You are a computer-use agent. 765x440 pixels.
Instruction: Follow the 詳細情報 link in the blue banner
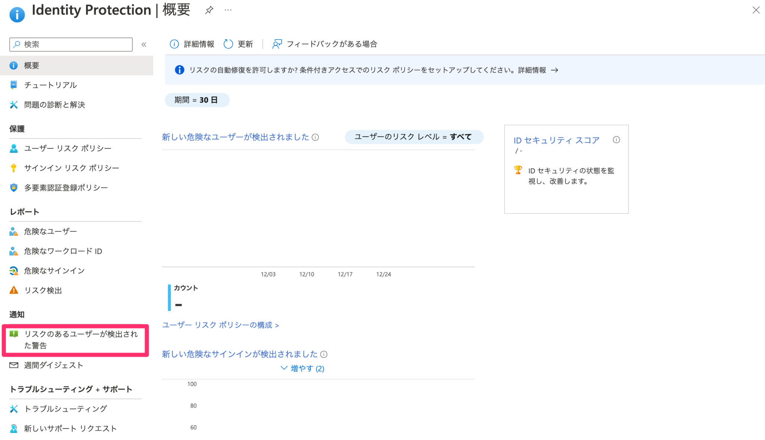point(532,70)
